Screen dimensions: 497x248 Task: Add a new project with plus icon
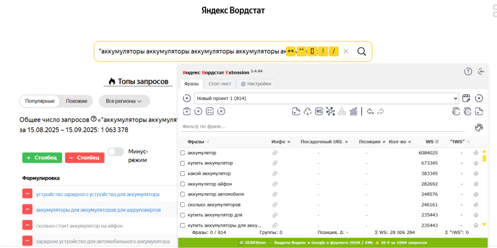point(187,99)
